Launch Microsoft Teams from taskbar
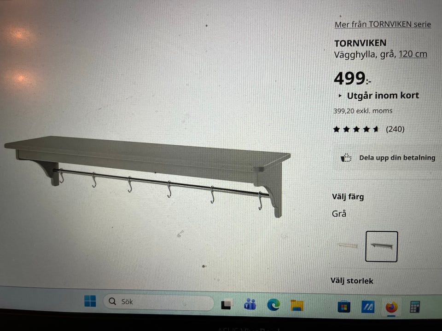Screen dimensions: 442x331 click(250, 304)
